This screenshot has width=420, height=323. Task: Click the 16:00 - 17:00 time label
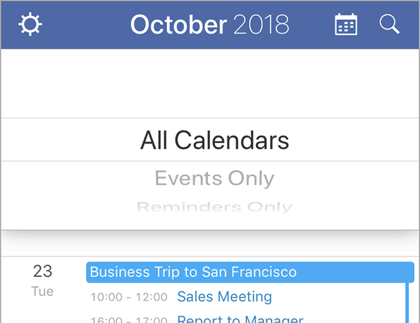tap(127, 320)
